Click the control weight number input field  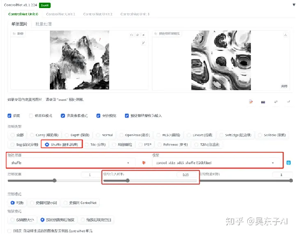pos(90,174)
